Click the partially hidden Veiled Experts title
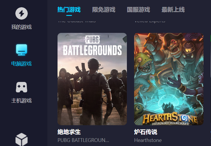Screen dimensions: 211x146 pos(150,21)
